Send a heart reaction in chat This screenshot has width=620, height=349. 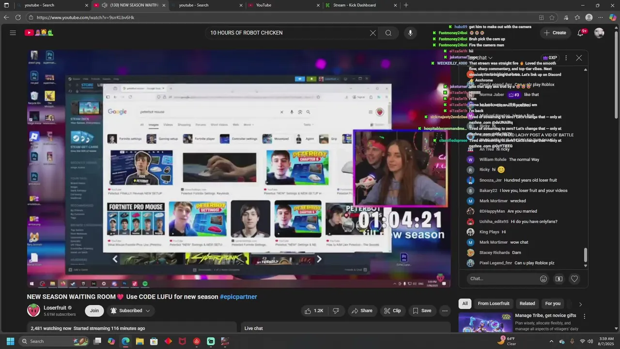pos(574,279)
